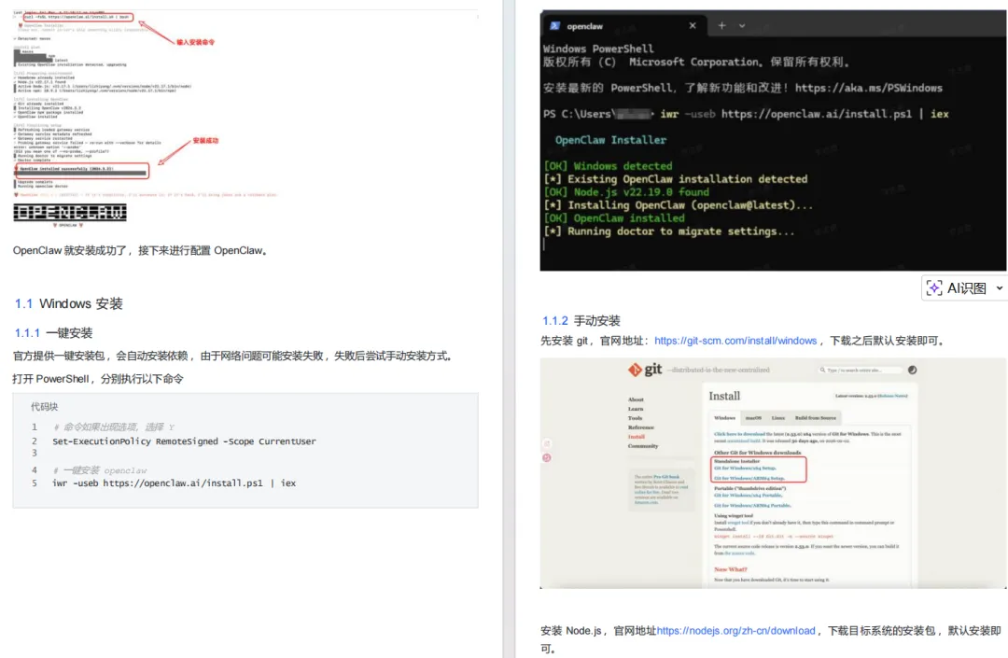The width and height of the screenshot is (1008, 658).
Task: Expand the AI识图 dropdown arrow
Action: pyautogui.click(x=999, y=288)
